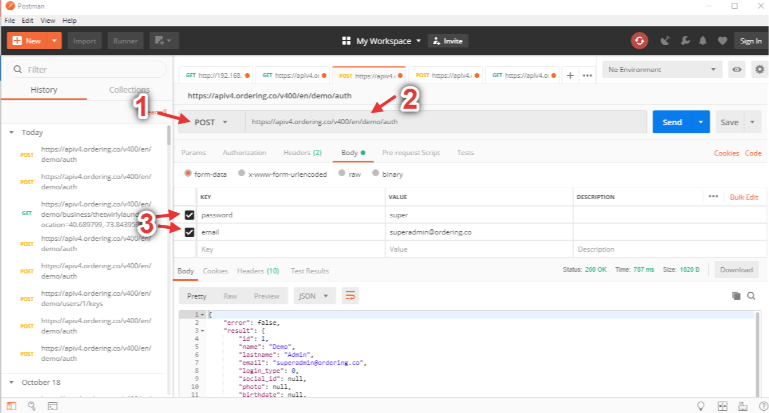Open help question mark icon
Viewport: 769px width, 413px height.
(x=763, y=406)
